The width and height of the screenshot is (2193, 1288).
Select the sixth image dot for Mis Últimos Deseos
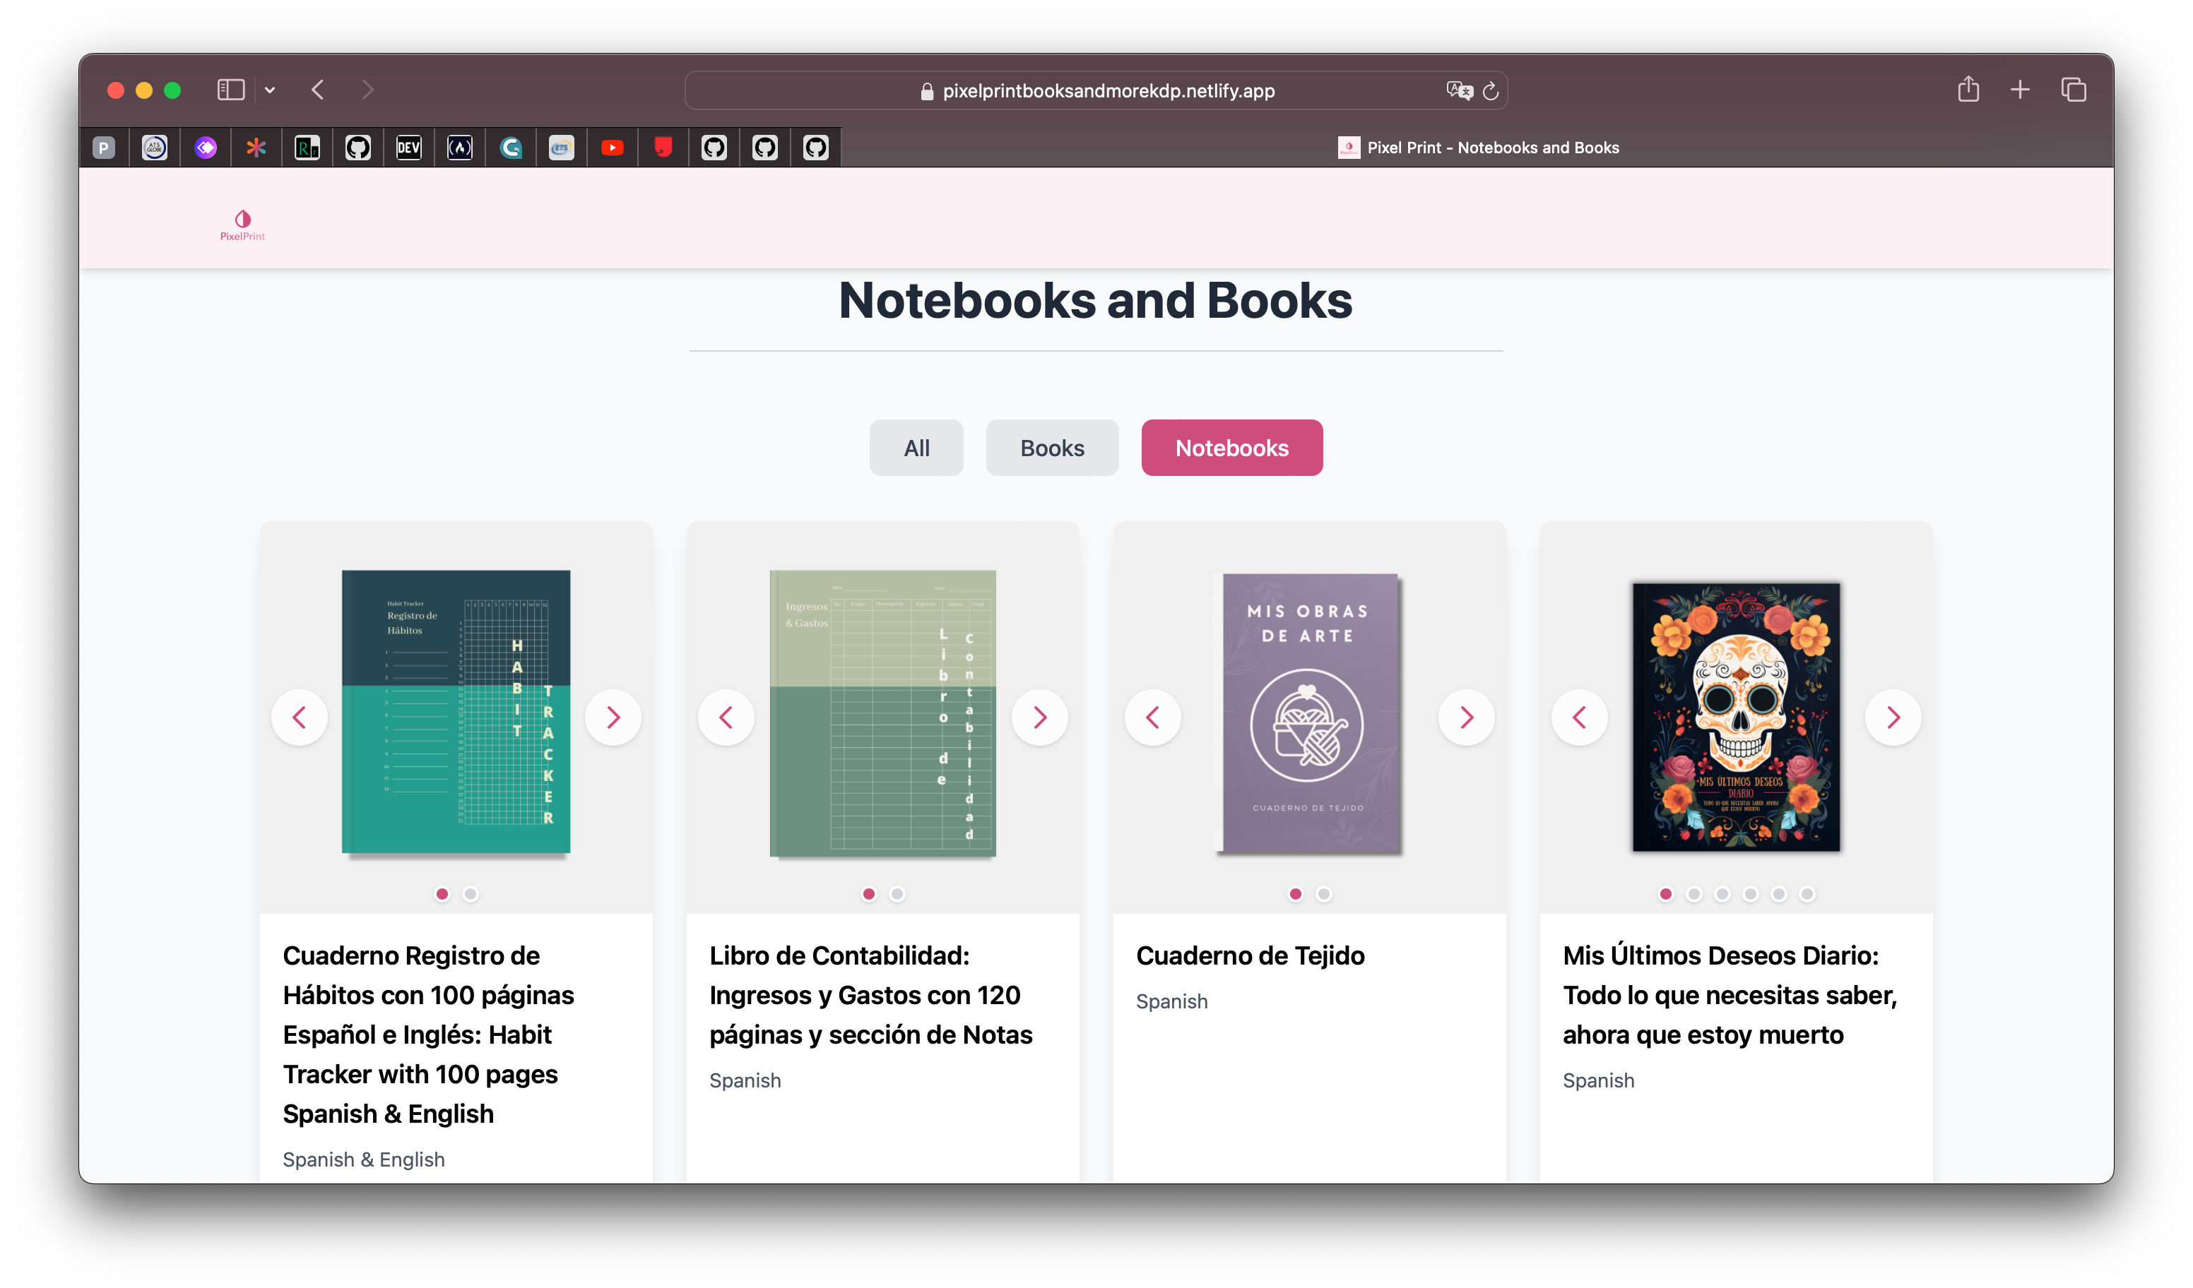click(1807, 894)
